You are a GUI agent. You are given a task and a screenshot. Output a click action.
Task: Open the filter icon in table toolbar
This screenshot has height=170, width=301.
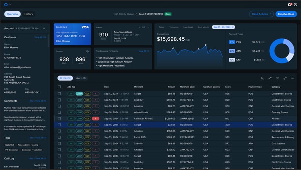(x=277, y=78)
